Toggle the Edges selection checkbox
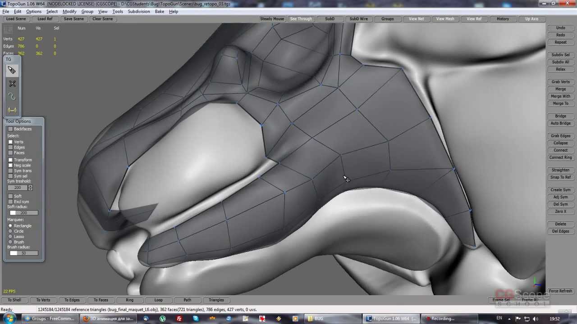 (11, 147)
